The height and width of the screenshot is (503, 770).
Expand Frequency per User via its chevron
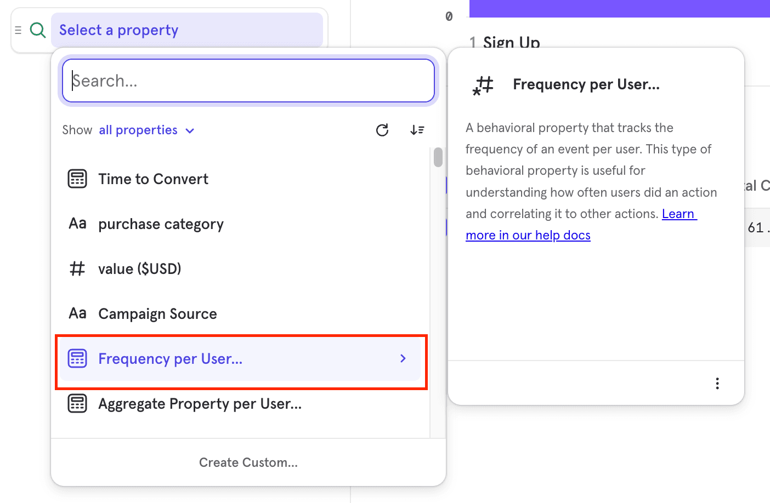403,358
